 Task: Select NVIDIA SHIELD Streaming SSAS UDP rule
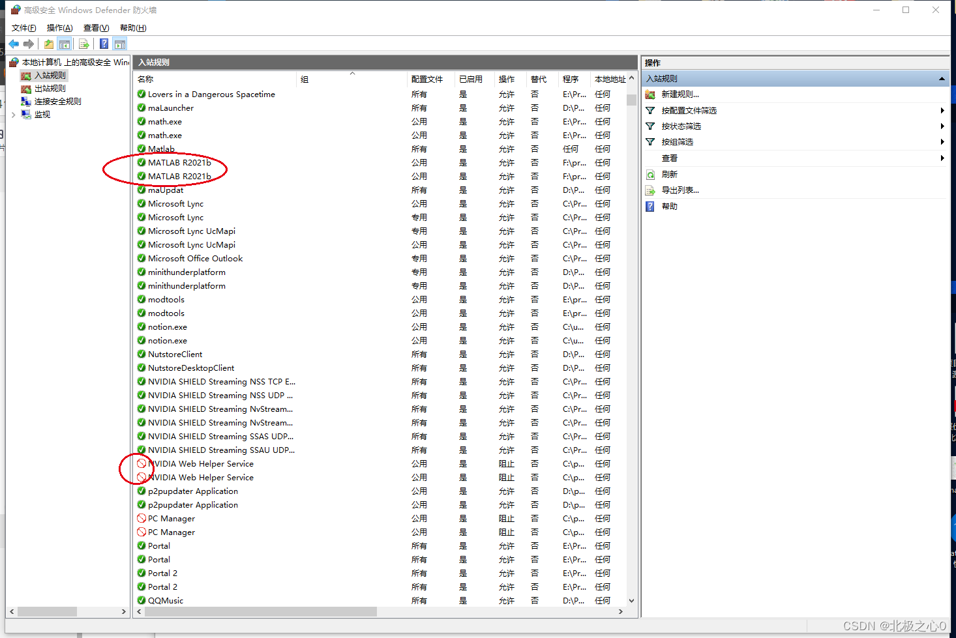click(x=380, y=437)
